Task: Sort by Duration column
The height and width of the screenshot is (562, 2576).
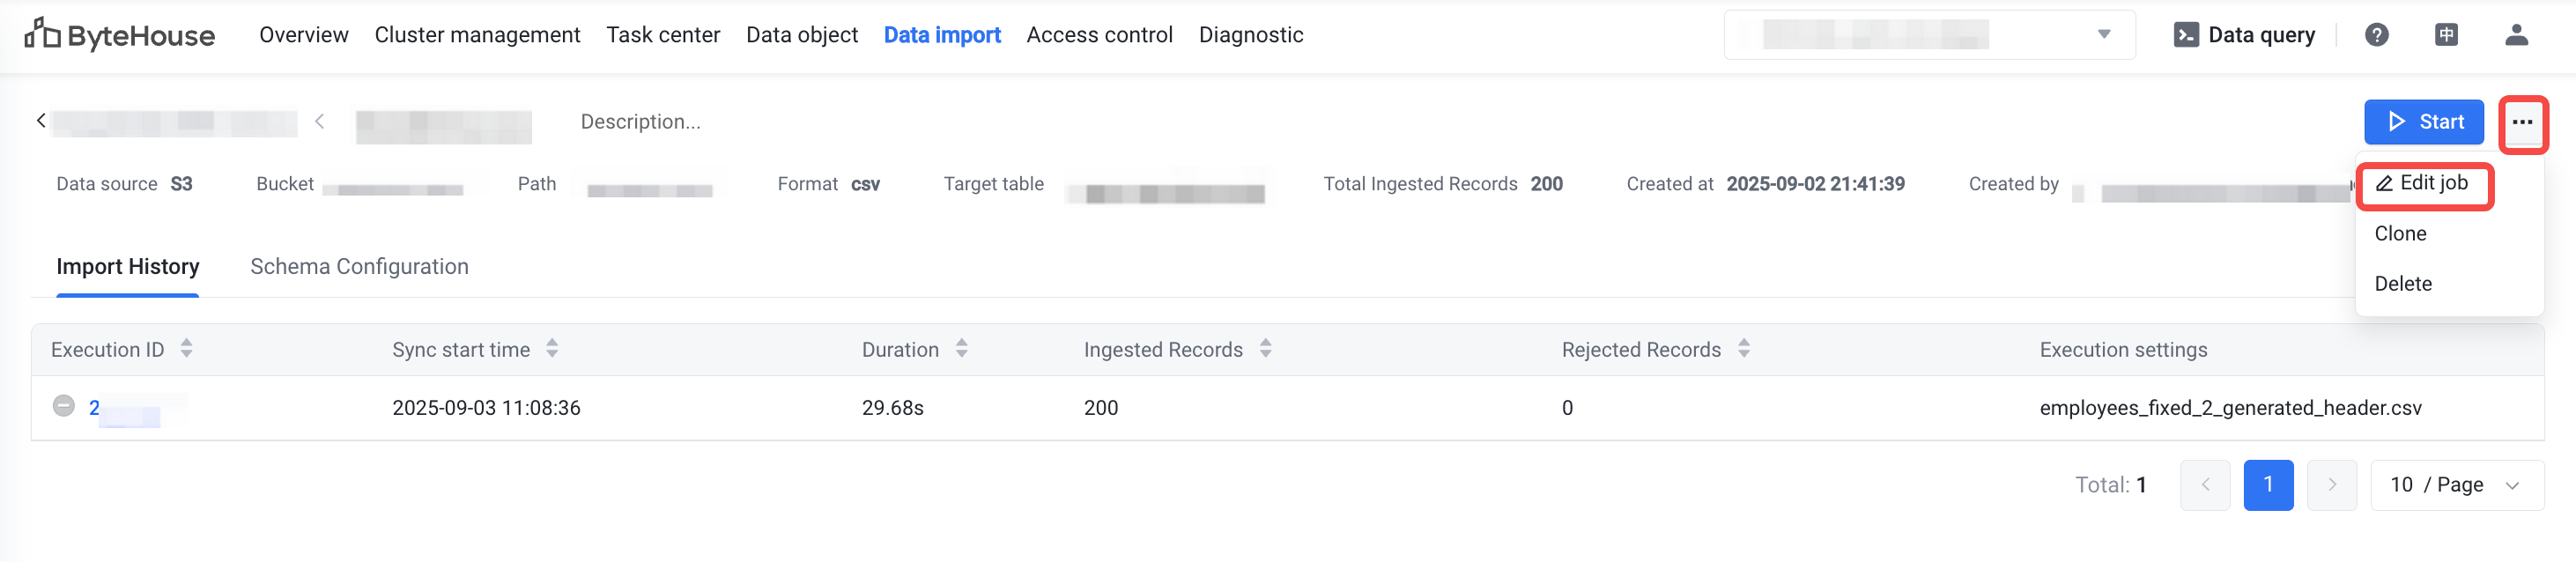Action: 961,349
